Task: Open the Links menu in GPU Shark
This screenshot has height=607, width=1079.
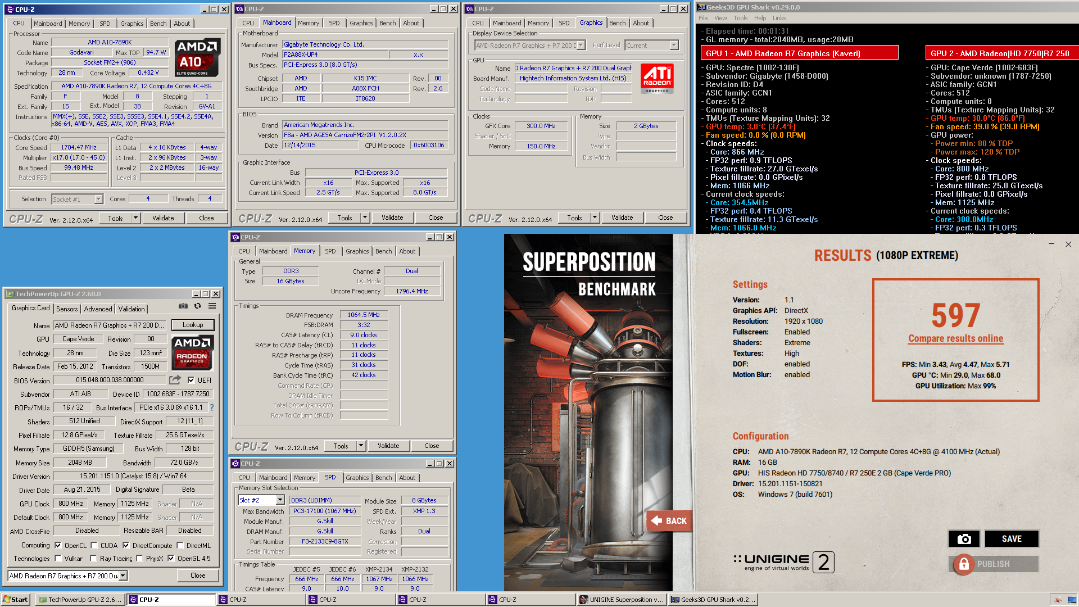Action: click(779, 18)
